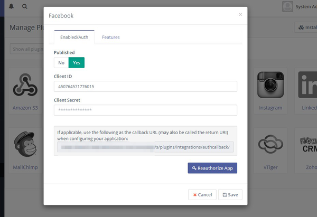Set Published to No
The image size is (317, 217).
pos(61,63)
